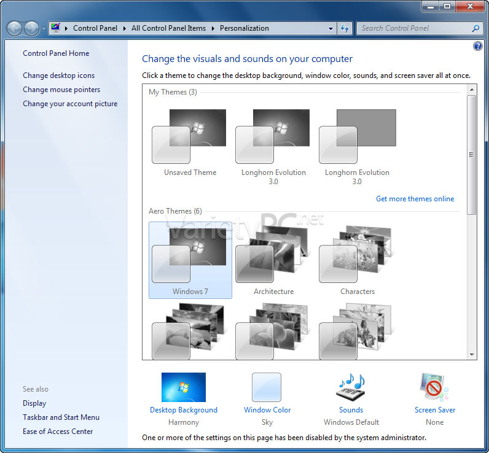This screenshot has width=489, height=453.
Task: Select the Architecture theme
Action: tap(273, 260)
